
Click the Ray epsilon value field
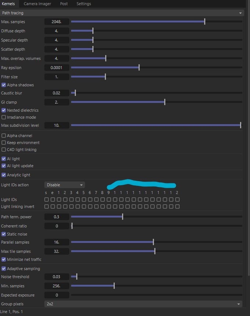coord(57,68)
